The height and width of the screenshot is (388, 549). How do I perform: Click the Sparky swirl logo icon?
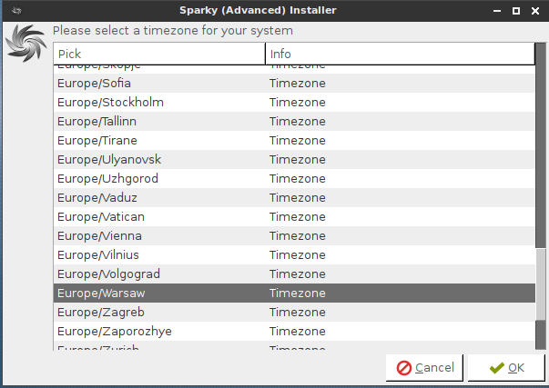[26, 44]
